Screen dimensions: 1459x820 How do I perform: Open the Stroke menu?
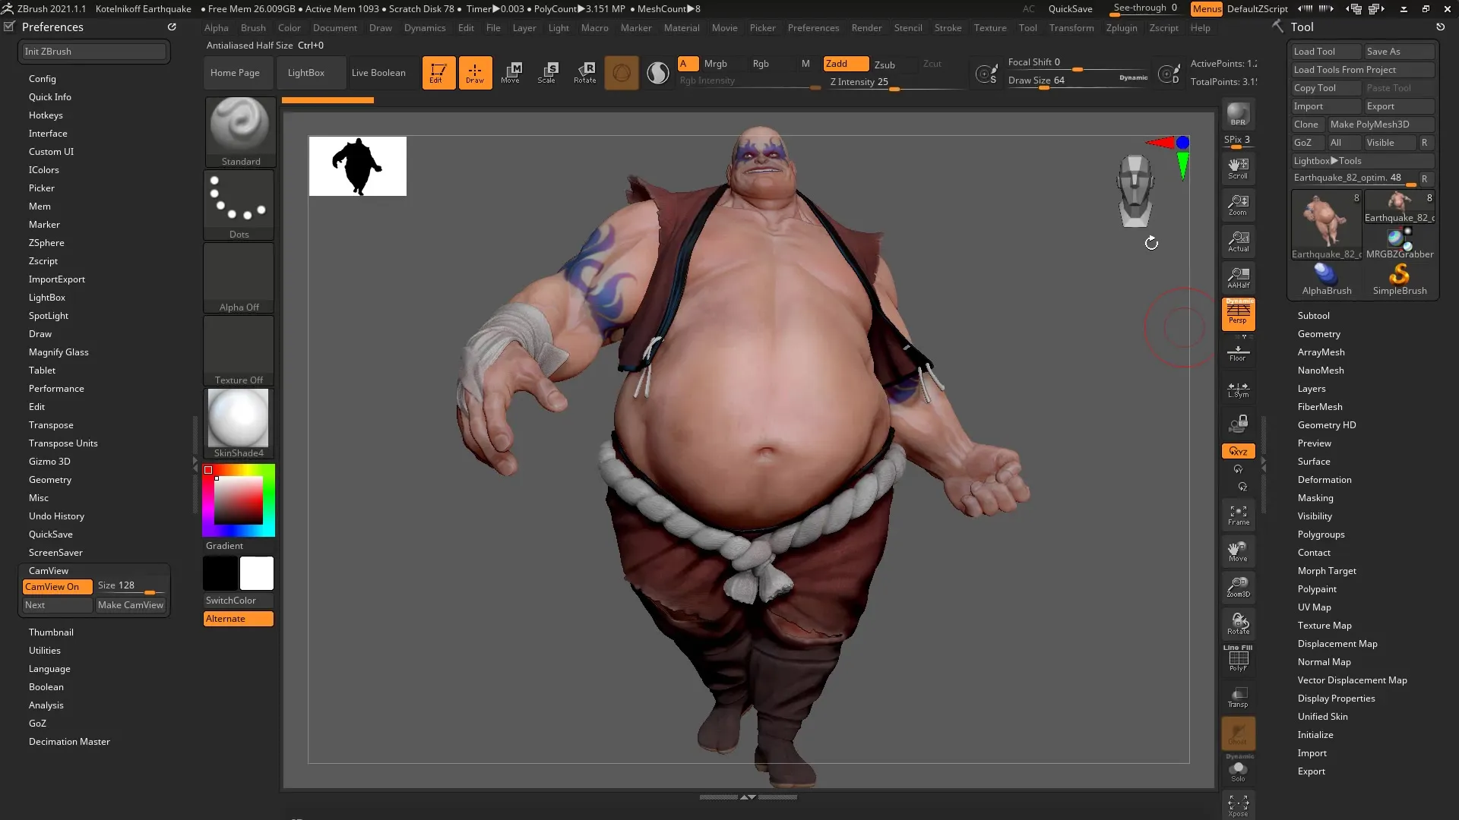click(x=948, y=28)
